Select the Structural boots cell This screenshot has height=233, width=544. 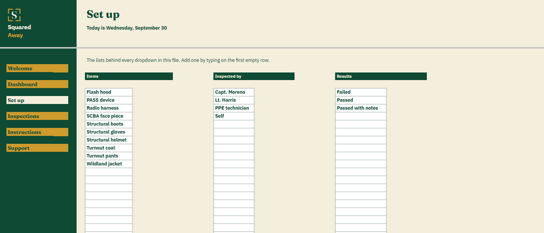[x=109, y=124]
